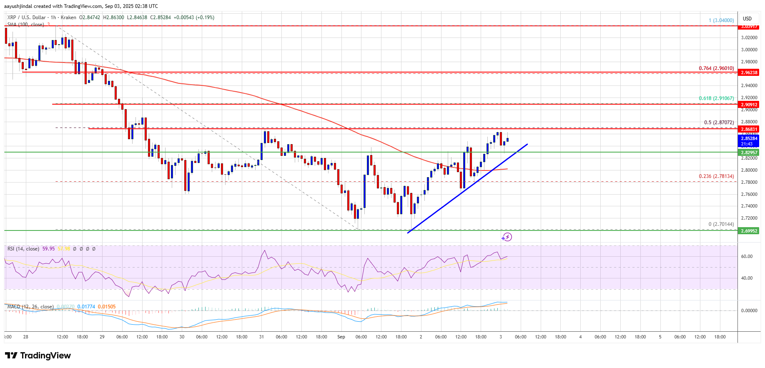Click the red 2.86831 resistance price label

pos(749,129)
